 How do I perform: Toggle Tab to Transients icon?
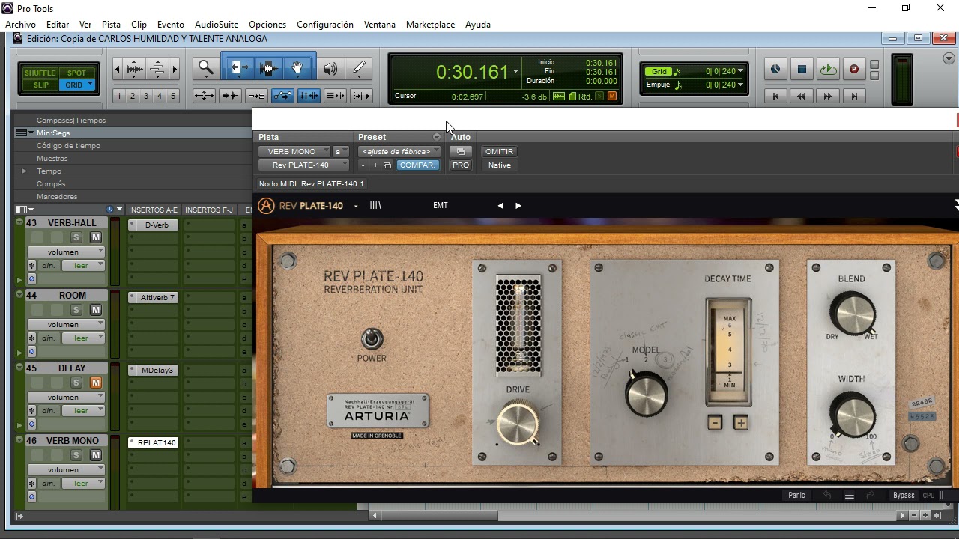(x=230, y=96)
